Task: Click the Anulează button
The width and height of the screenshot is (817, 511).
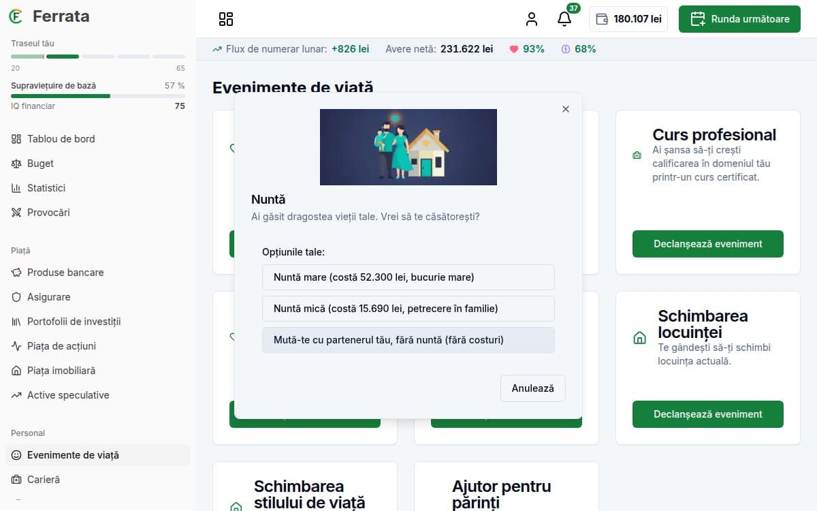Action: (533, 388)
